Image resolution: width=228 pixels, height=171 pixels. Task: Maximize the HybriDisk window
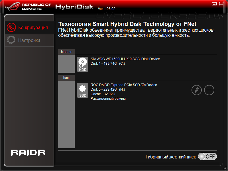[x=221, y=4]
